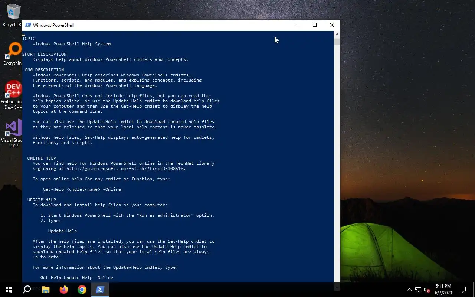The height and width of the screenshot is (297, 475).
Task: Click '1. Start Windows PowerShell' step line
Action: coord(127,215)
